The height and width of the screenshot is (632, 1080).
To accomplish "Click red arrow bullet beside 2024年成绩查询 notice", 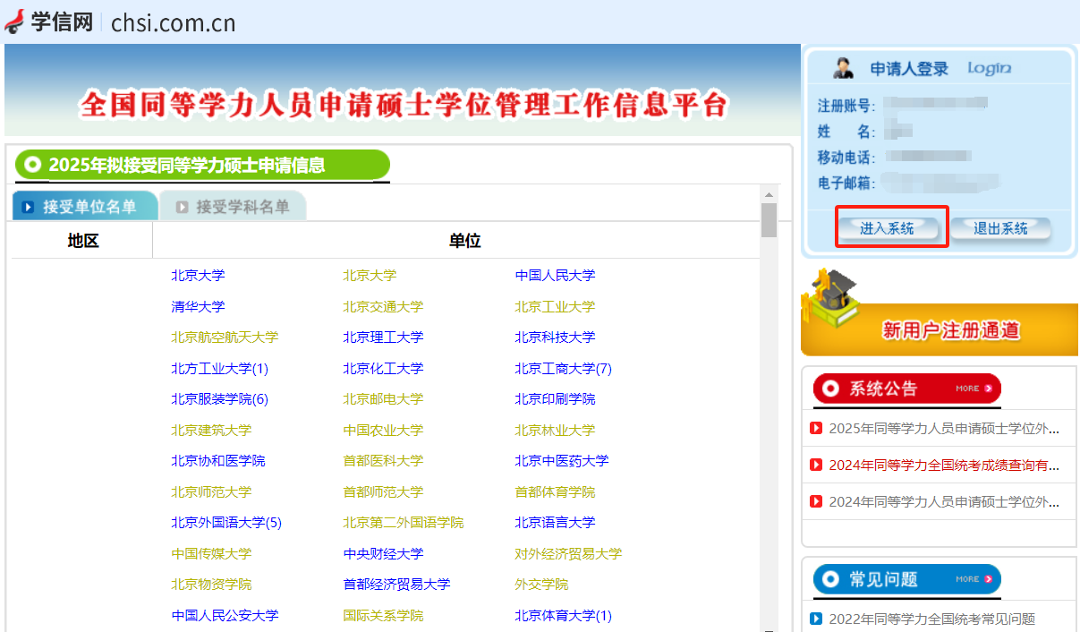I will (816, 465).
